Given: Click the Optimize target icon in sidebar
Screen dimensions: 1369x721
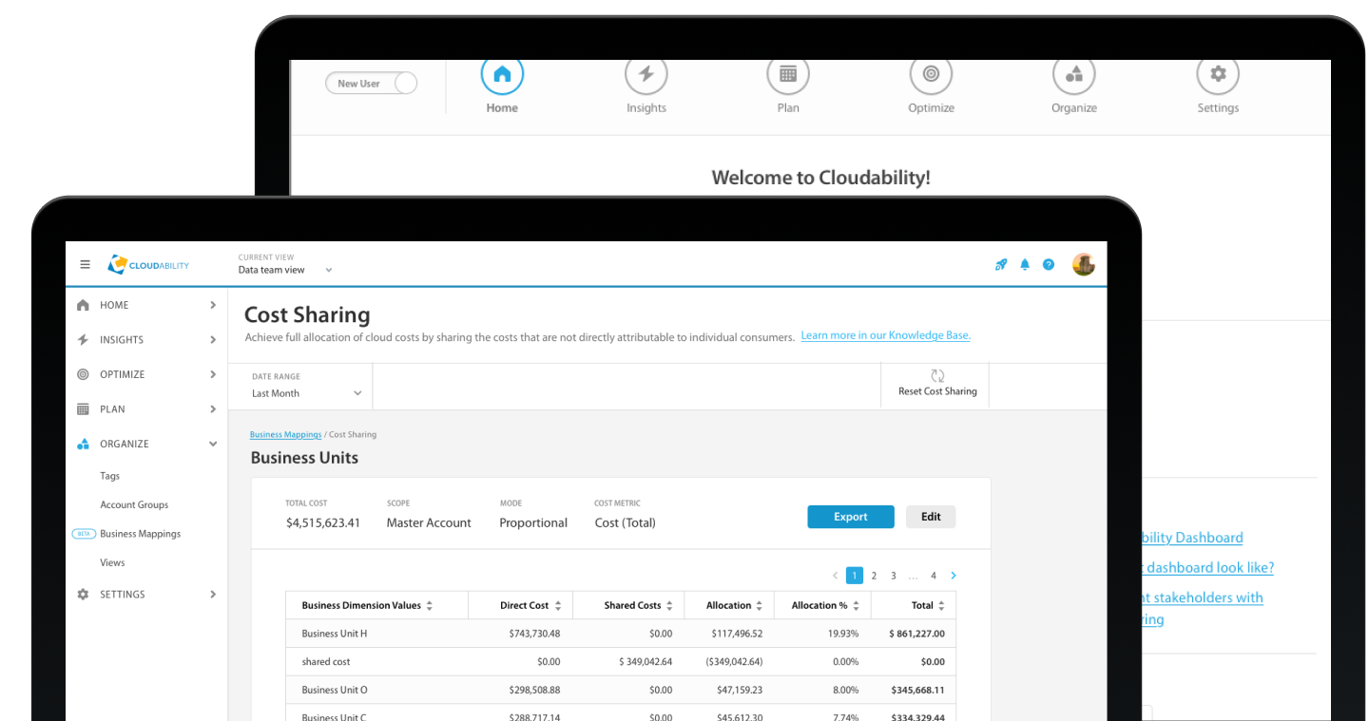Looking at the screenshot, I should tap(83, 374).
